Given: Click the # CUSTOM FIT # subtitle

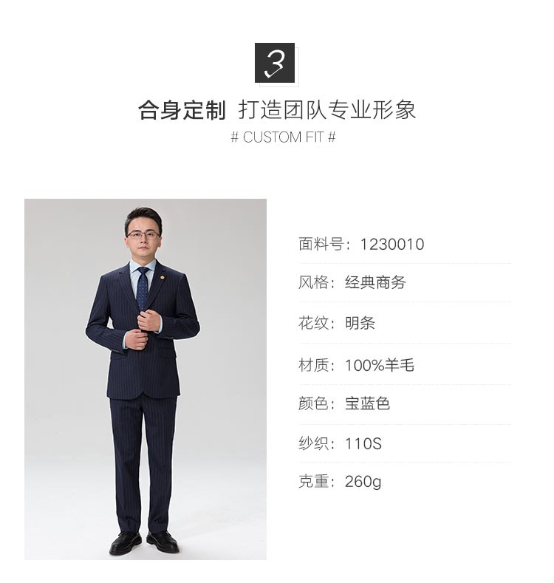Looking at the screenshot, I should (284, 137).
